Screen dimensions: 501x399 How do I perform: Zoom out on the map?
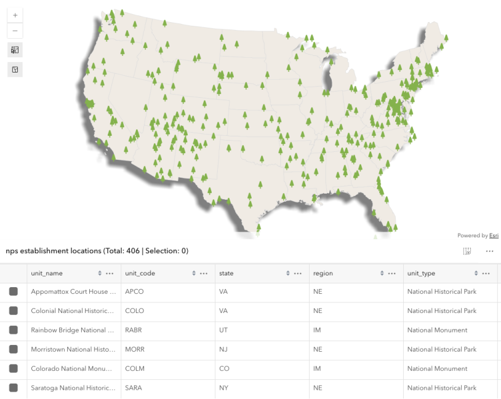[15, 31]
